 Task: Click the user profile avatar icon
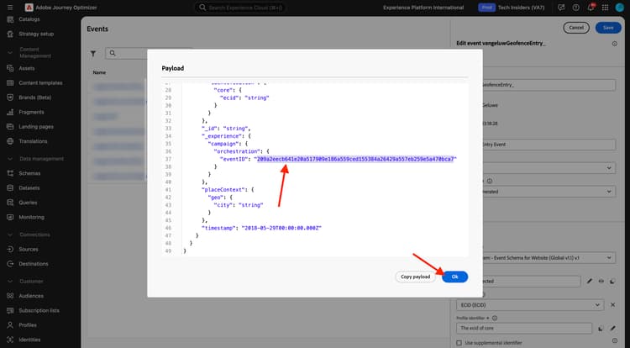click(620, 8)
